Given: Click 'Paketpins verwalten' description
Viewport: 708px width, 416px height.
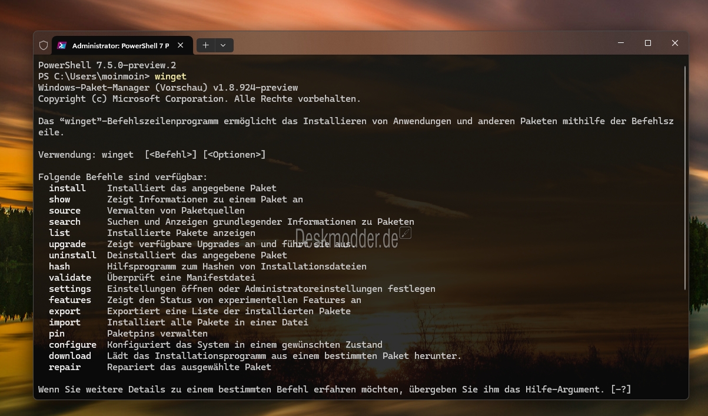Looking at the screenshot, I should (157, 334).
